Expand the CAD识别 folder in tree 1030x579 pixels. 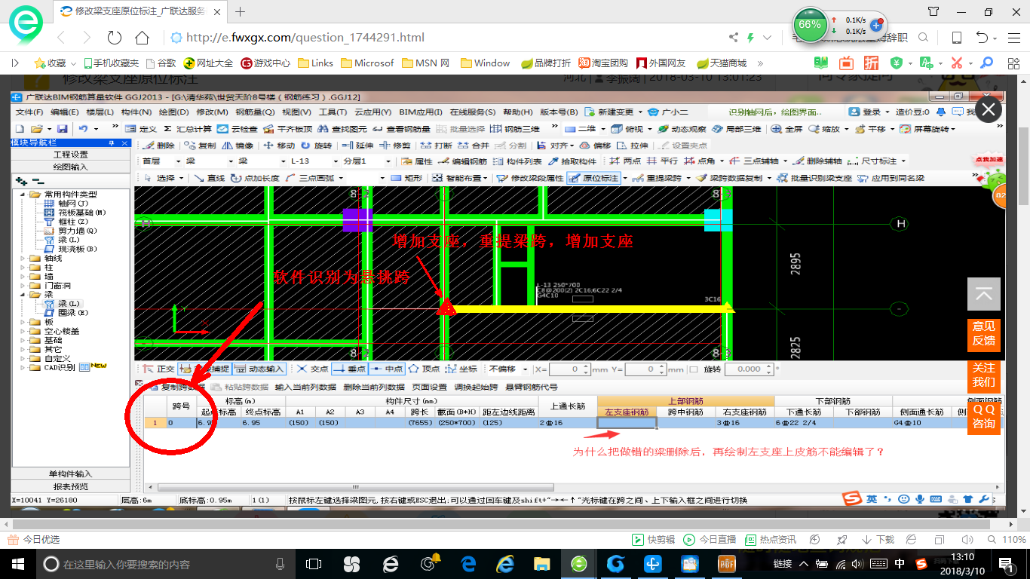pos(24,367)
